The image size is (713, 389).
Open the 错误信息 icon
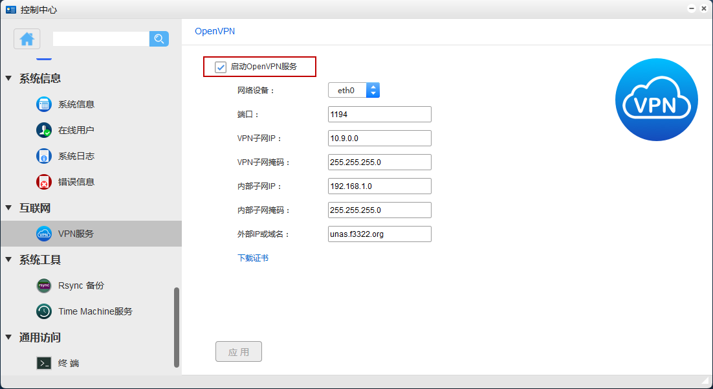44,182
